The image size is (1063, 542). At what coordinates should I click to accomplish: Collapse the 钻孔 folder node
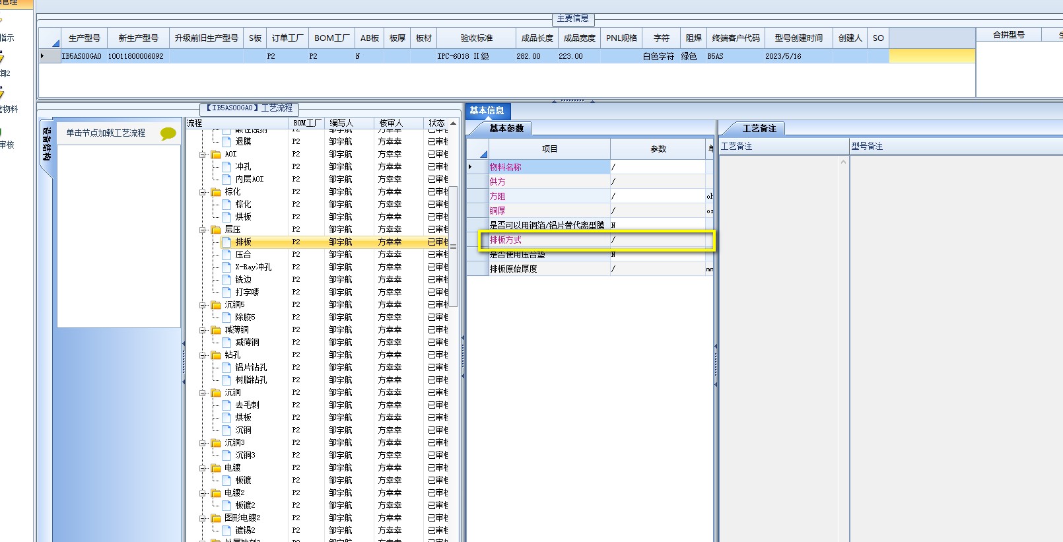tap(203, 355)
